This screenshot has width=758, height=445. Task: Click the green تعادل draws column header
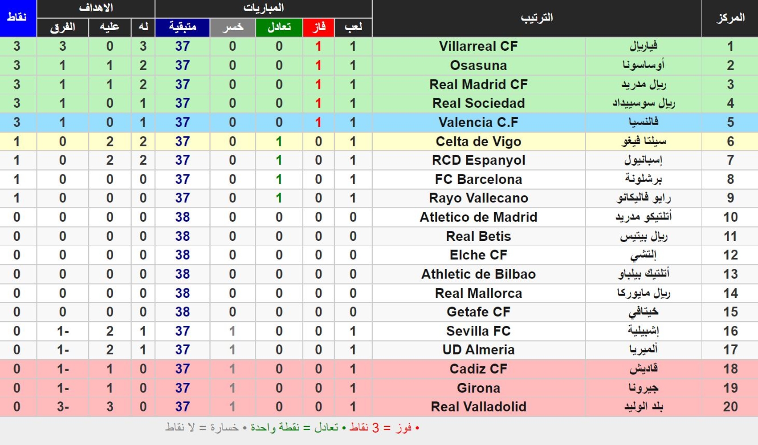[x=279, y=28]
